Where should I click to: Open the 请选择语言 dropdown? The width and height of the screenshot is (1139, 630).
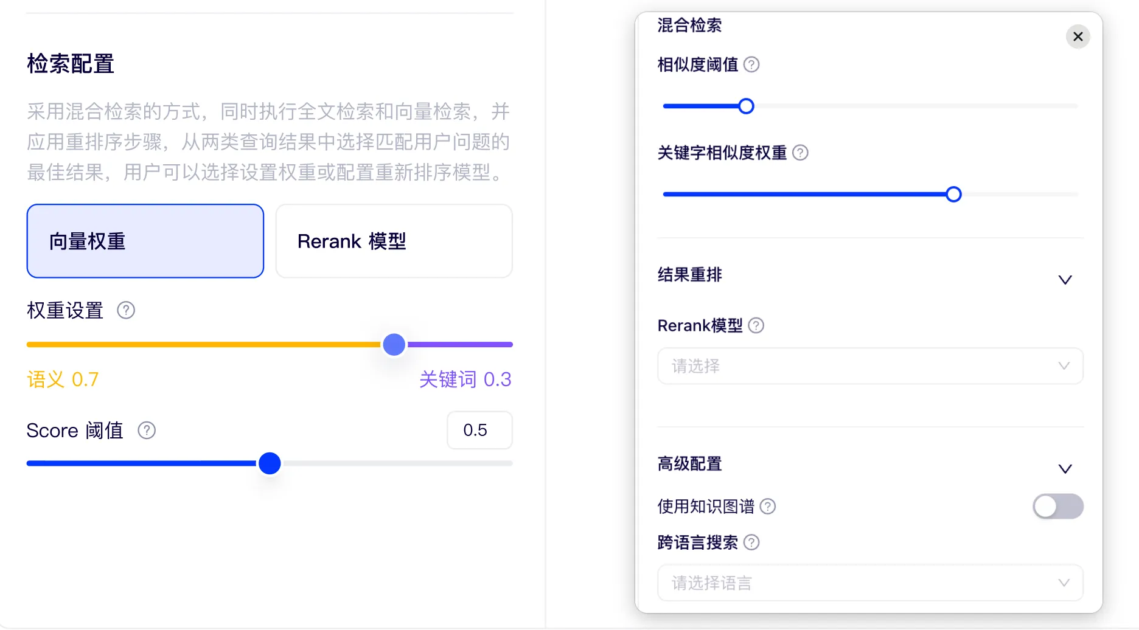coord(870,583)
